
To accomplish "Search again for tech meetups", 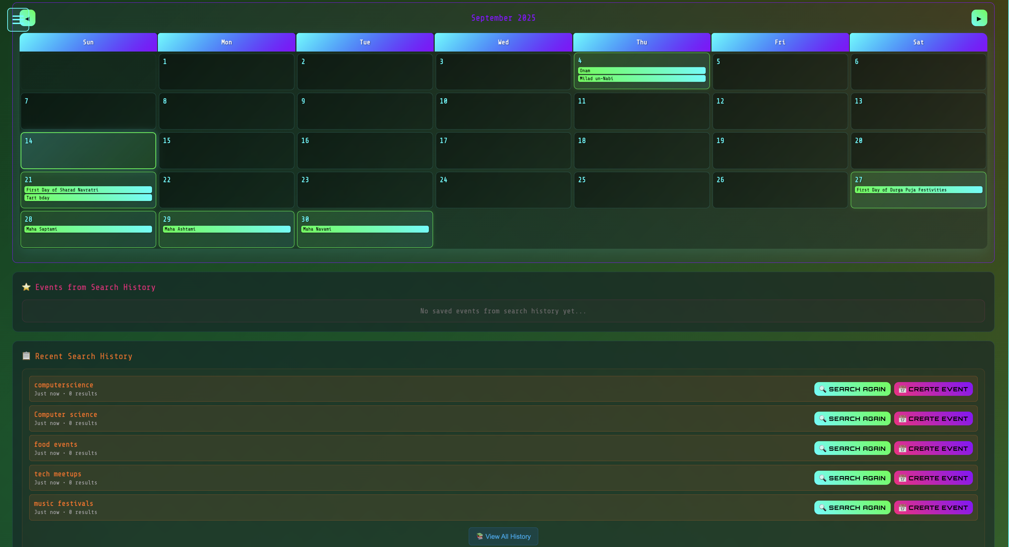I will pyautogui.click(x=852, y=478).
